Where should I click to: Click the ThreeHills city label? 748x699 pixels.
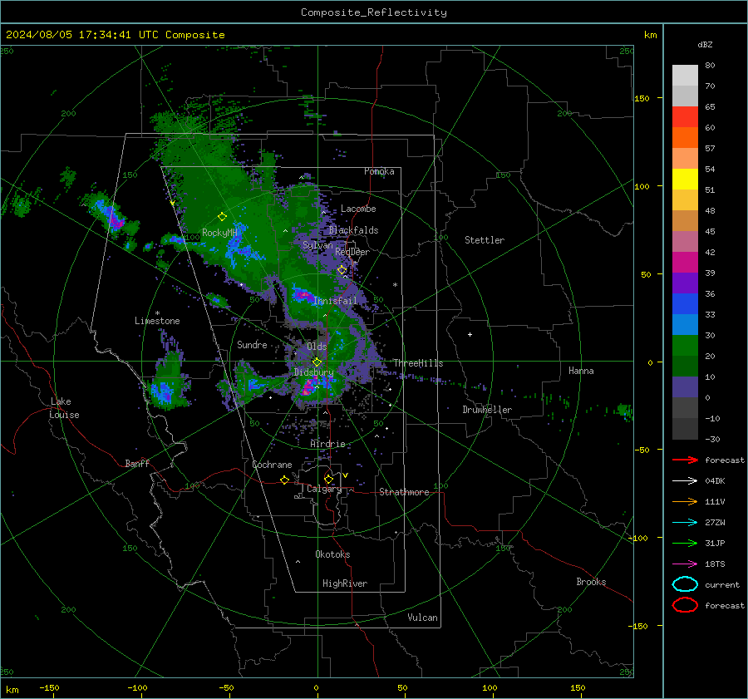[x=418, y=363]
